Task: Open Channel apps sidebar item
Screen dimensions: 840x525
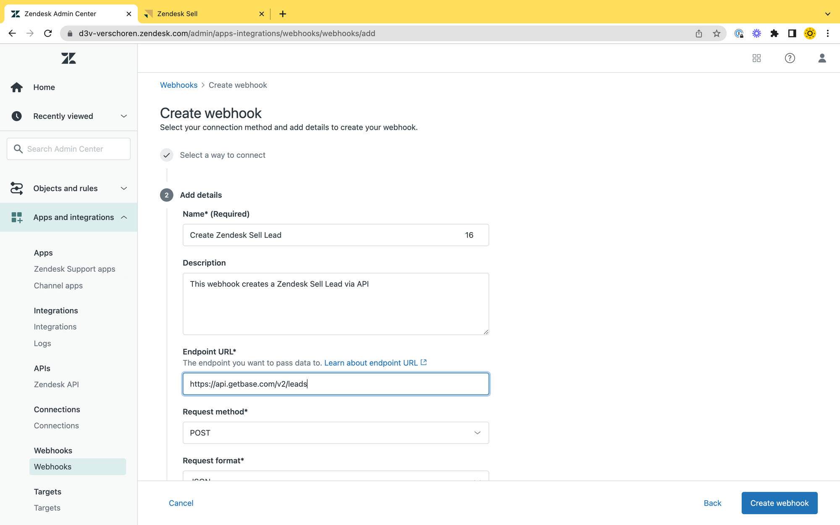Action: [x=58, y=286]
